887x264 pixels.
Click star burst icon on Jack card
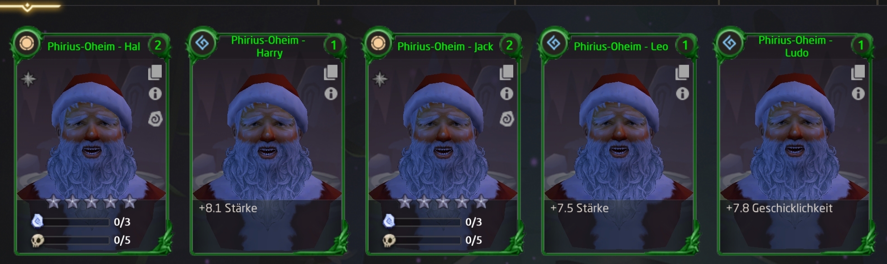coord(380,79)
